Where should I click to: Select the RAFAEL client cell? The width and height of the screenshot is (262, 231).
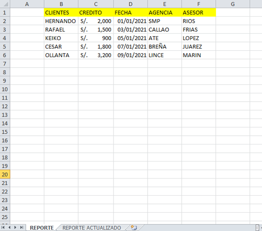(x=61, y=29)
